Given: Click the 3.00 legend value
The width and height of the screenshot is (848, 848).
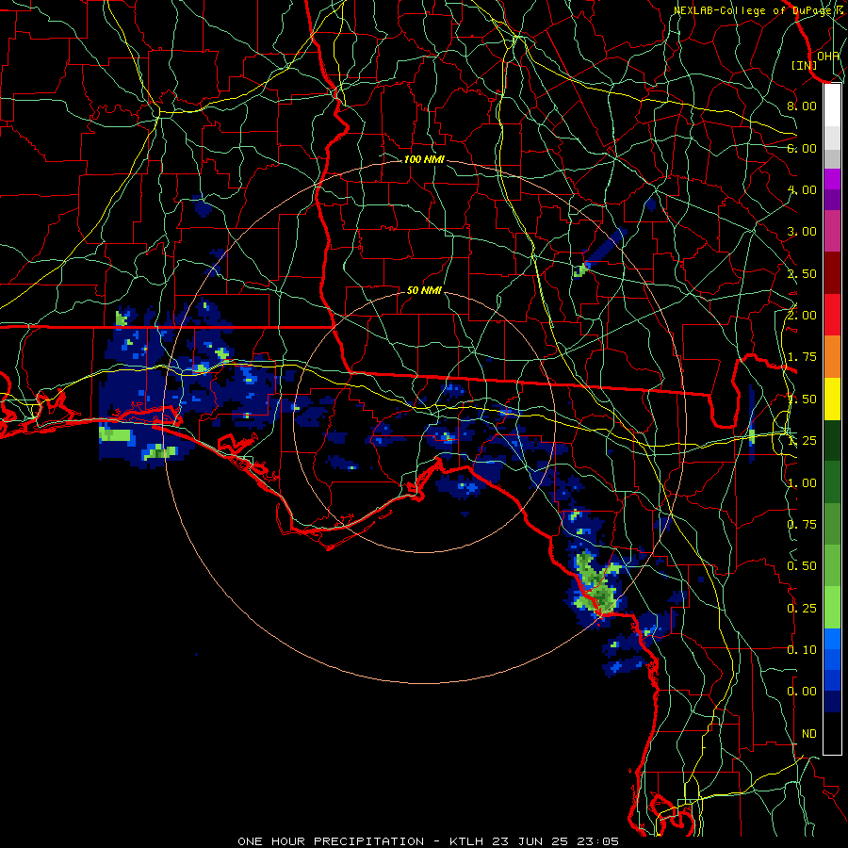Looking at the screenshot, I should 802,232.
